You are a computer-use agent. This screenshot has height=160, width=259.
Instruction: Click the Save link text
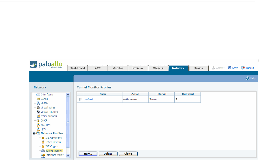pos(235,68)
